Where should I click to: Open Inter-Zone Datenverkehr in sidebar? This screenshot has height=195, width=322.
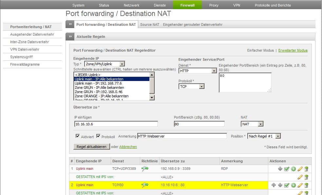tap(32, 42)
